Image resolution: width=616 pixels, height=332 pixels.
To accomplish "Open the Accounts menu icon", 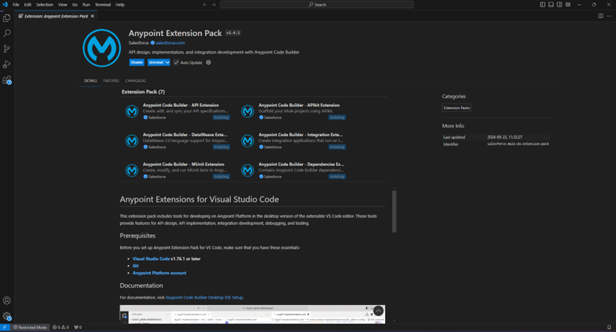I will pos(7,301).
